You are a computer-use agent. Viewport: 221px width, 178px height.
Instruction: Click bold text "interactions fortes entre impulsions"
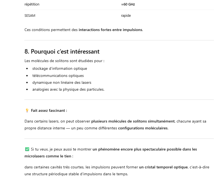pos(111,30)
